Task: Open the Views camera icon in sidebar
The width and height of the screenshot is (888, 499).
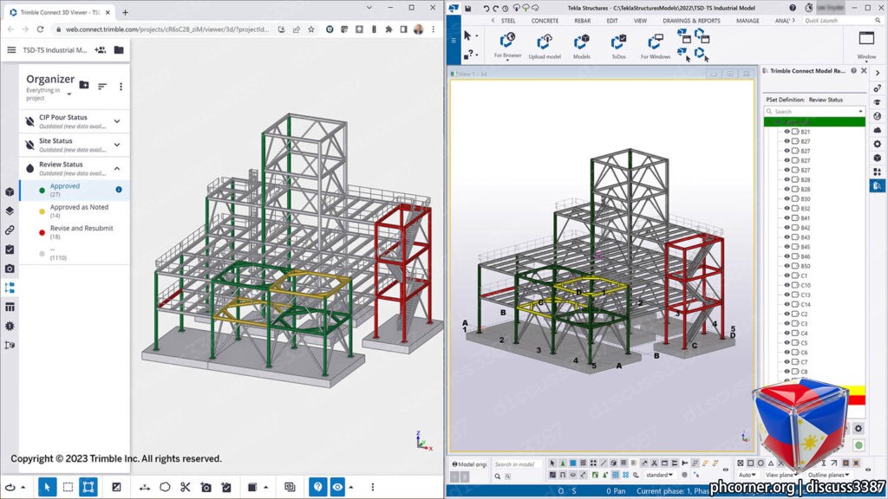Action: click(x=10, y=269)
